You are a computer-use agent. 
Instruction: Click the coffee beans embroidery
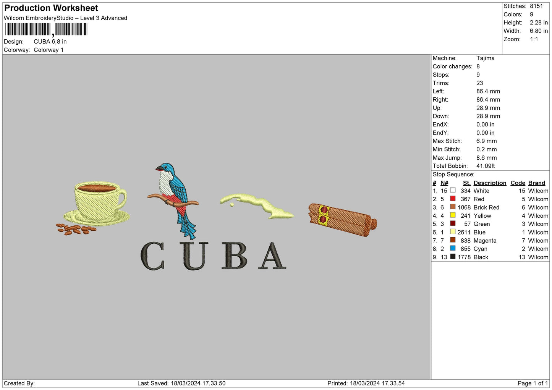[76, 229]
